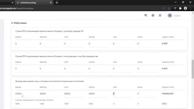Edit April field in IPN citizens table

point(98,44)
